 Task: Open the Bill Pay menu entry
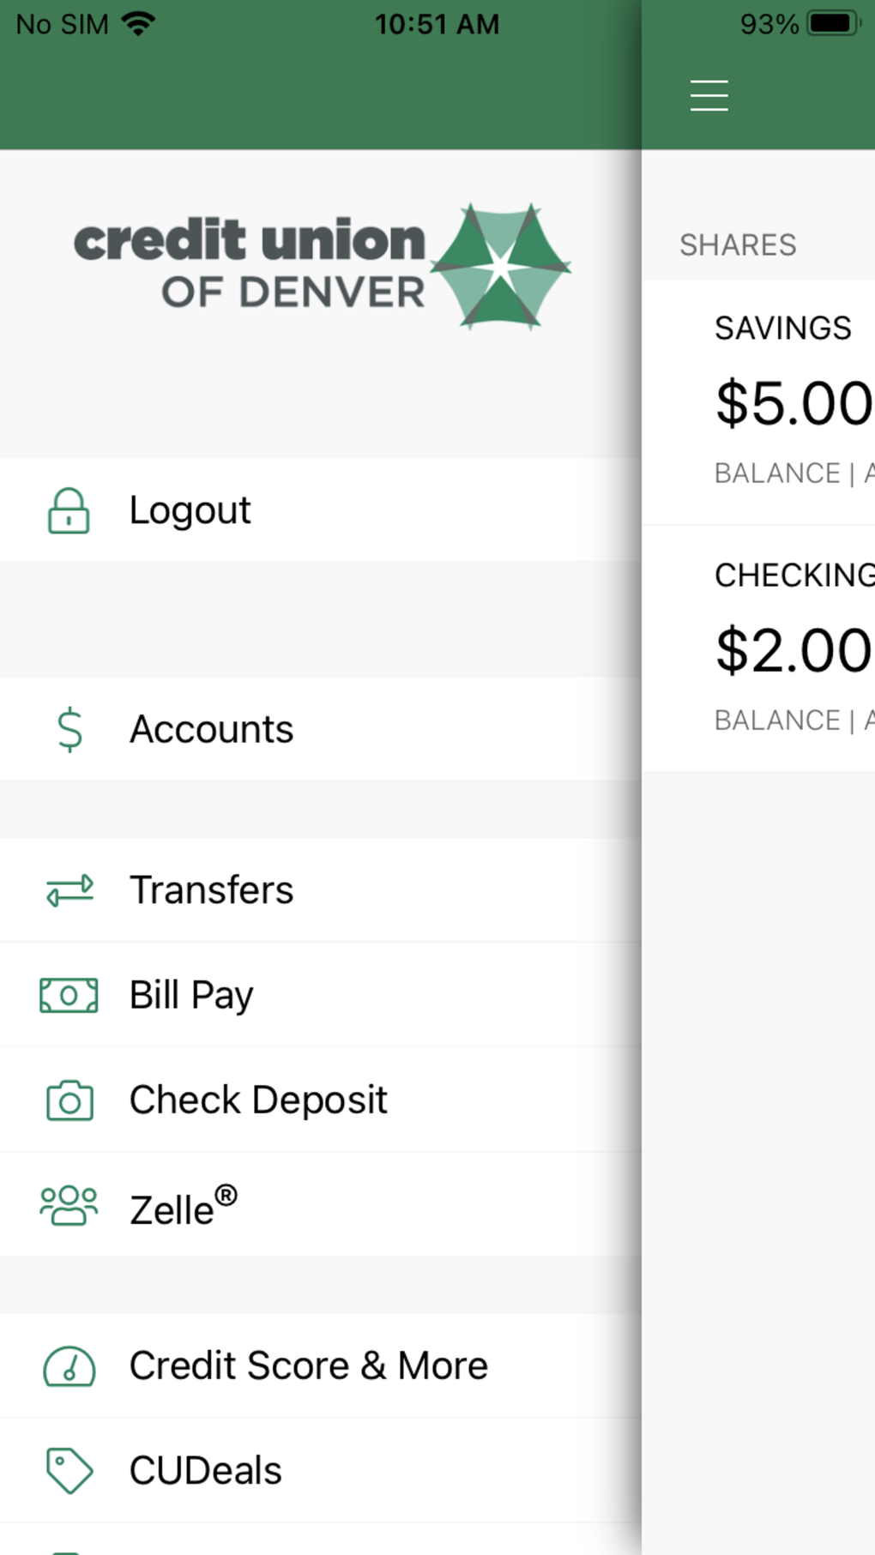pyautogui.click(x=191, y=996)
